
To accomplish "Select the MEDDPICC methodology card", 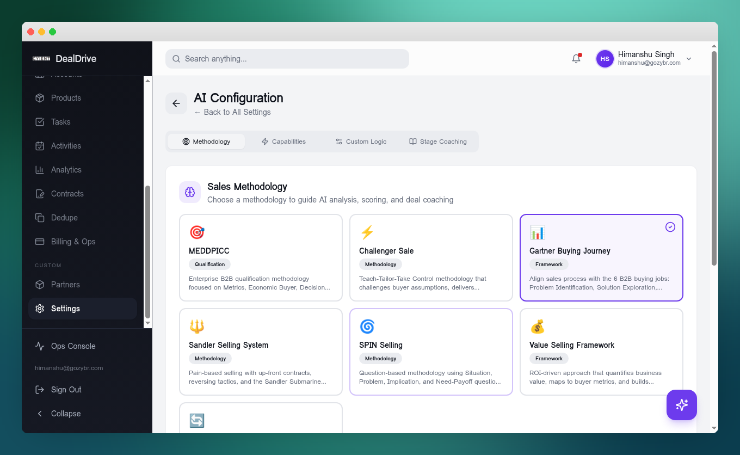I will point(261,257).
